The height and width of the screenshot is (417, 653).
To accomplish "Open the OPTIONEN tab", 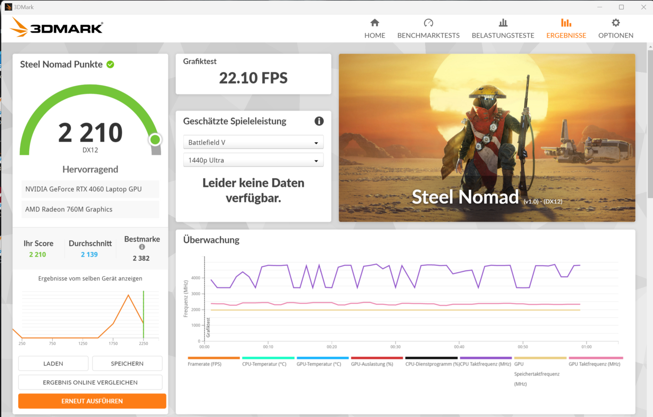I will 615,28.
